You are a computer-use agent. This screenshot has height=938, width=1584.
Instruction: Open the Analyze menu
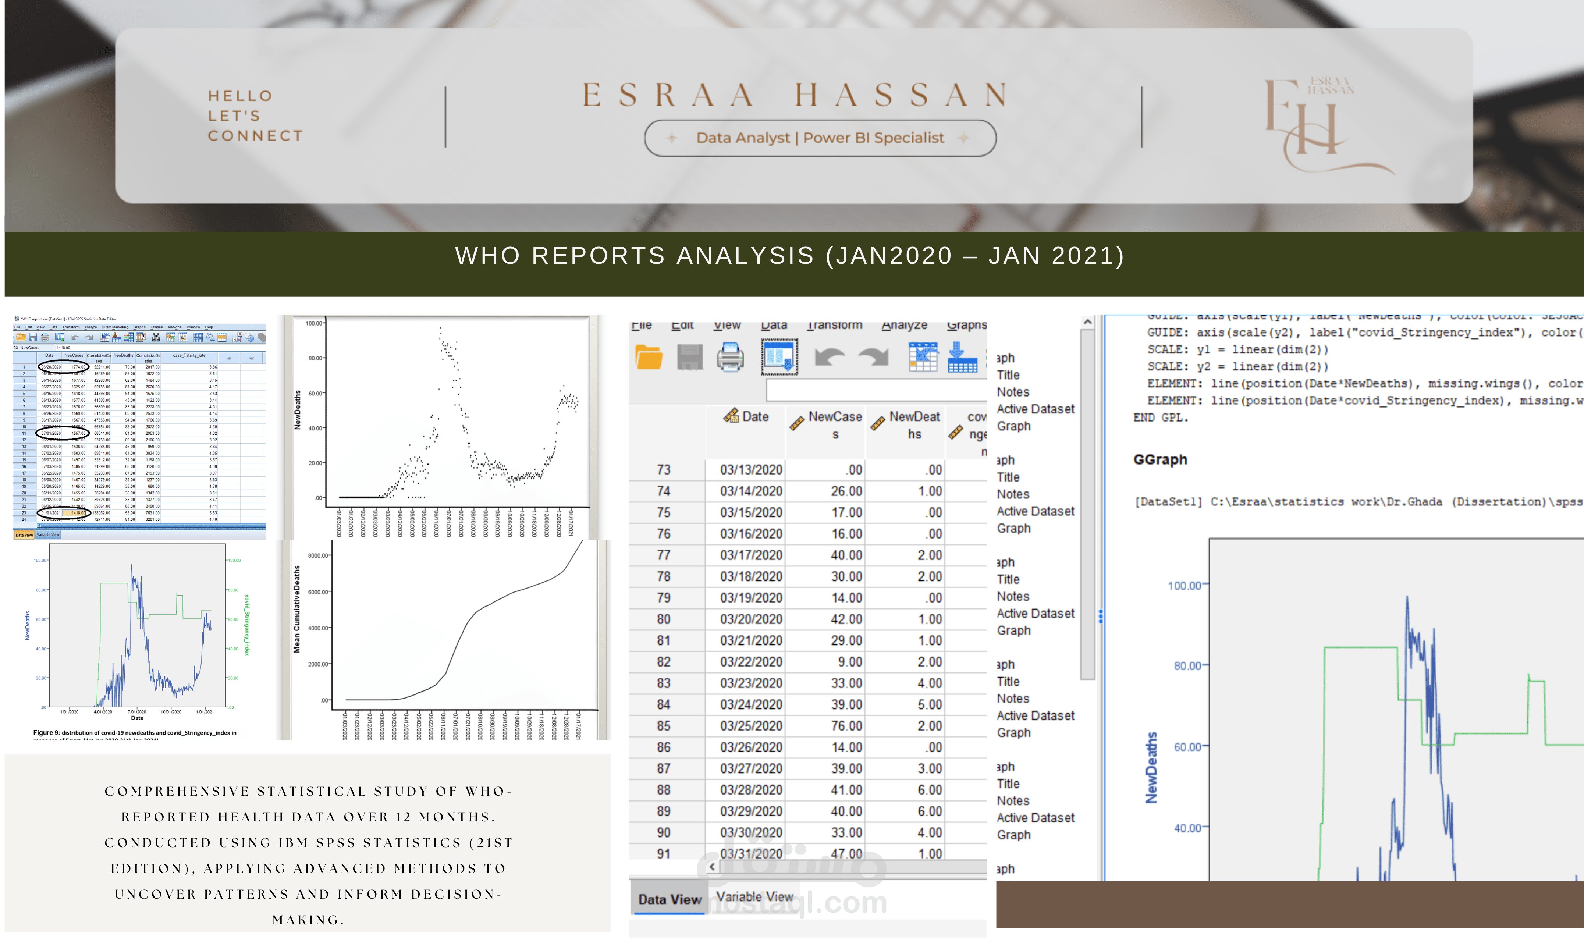[90, 327]
